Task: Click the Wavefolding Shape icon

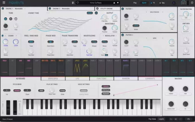Action: (94, 42)
